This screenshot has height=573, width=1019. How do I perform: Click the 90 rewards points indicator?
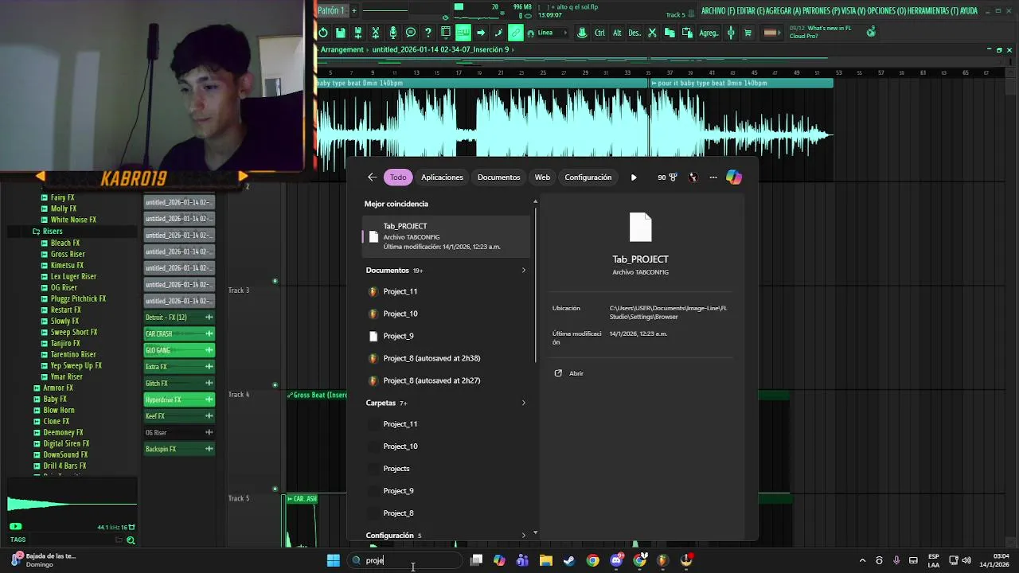[x=667, y=177]
